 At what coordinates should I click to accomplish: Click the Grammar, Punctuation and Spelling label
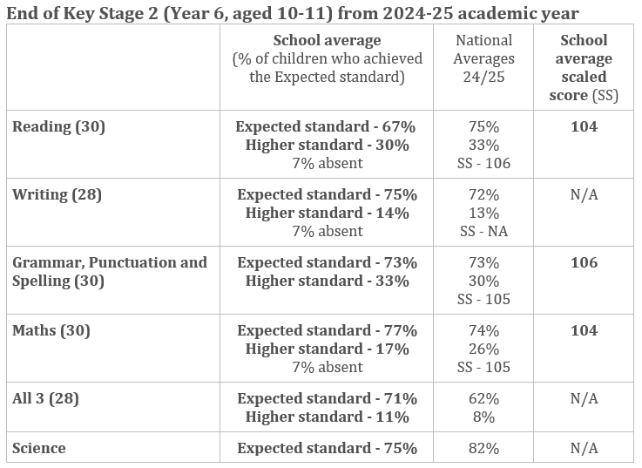click(x=110, y=271)
